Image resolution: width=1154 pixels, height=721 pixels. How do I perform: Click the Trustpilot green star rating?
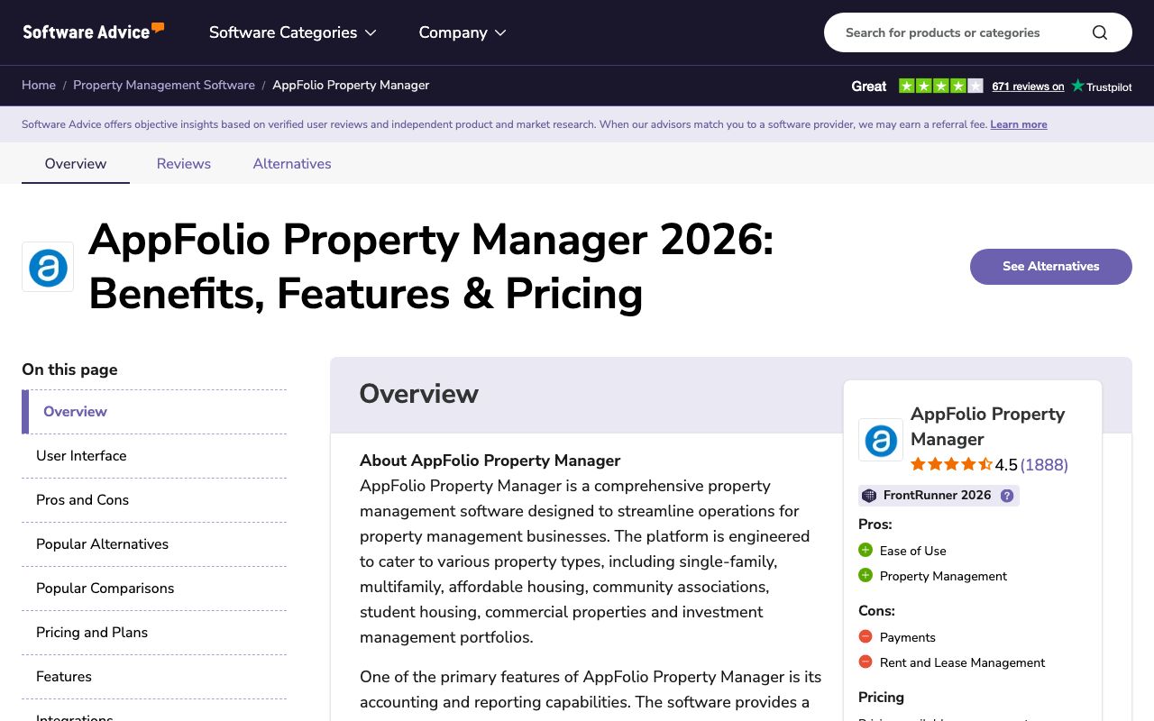point(941,86)
